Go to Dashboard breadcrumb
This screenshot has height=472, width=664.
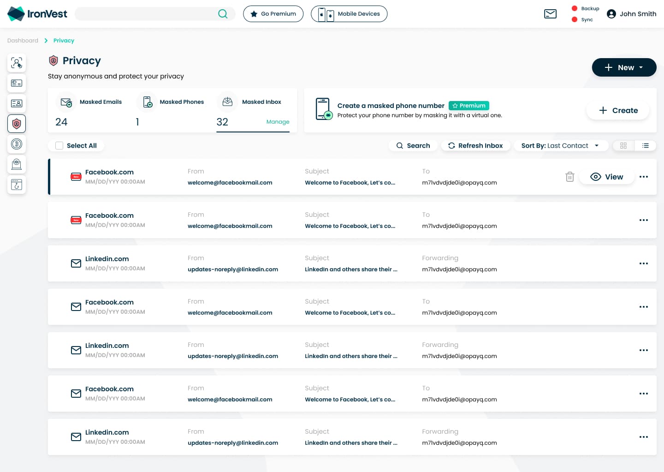23,41
